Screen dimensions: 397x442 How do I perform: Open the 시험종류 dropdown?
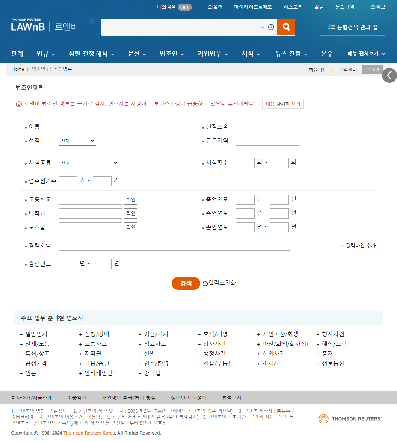tap(89, 163)
